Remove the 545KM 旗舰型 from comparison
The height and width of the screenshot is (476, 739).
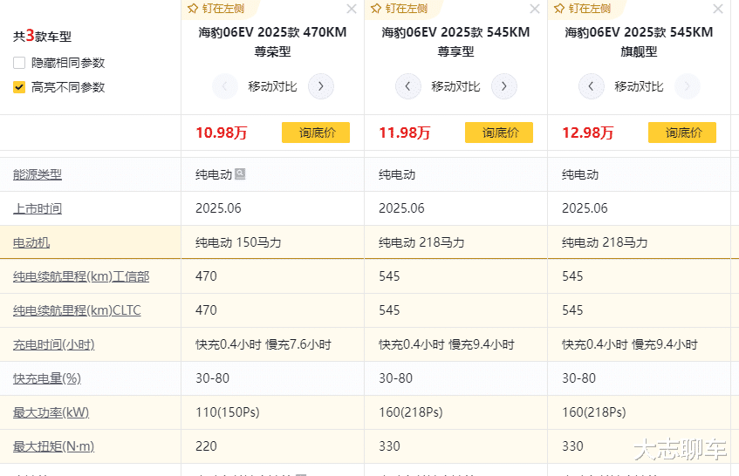click(x=717, y=10)
